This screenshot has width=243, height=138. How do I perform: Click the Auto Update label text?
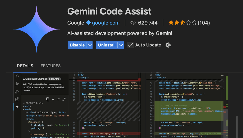pos(148,45)
